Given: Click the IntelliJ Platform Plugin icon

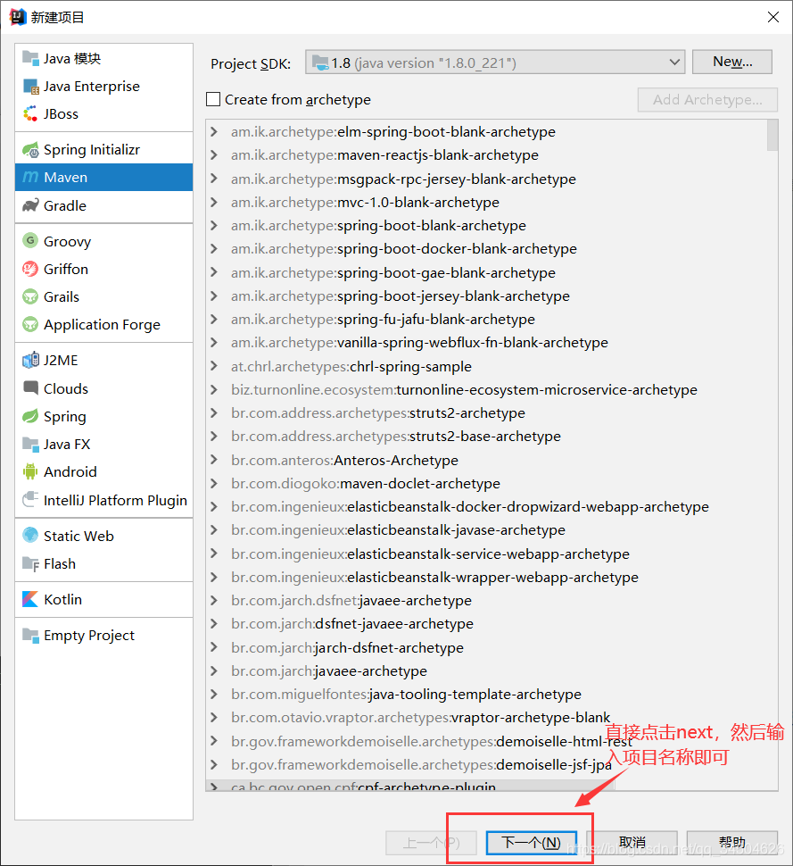Looking at the screenshot, I should click(30, 499).
